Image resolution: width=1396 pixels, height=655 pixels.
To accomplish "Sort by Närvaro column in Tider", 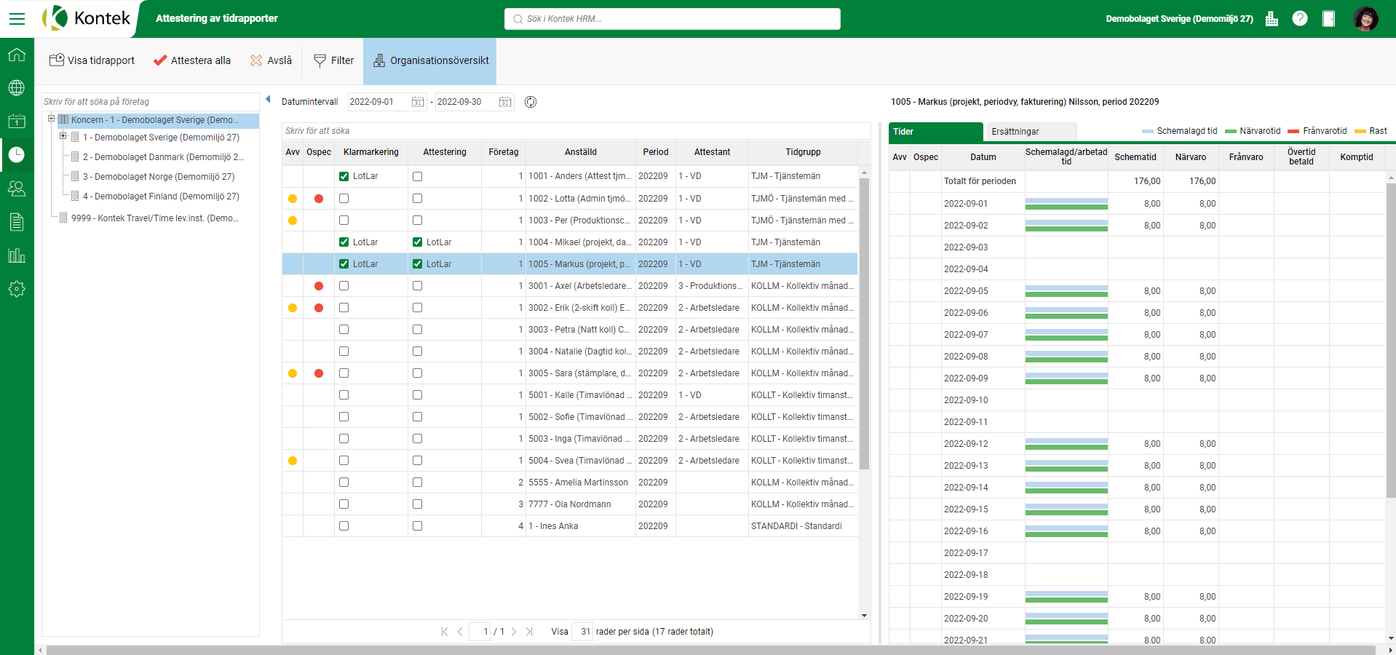I will [1191, 157].
